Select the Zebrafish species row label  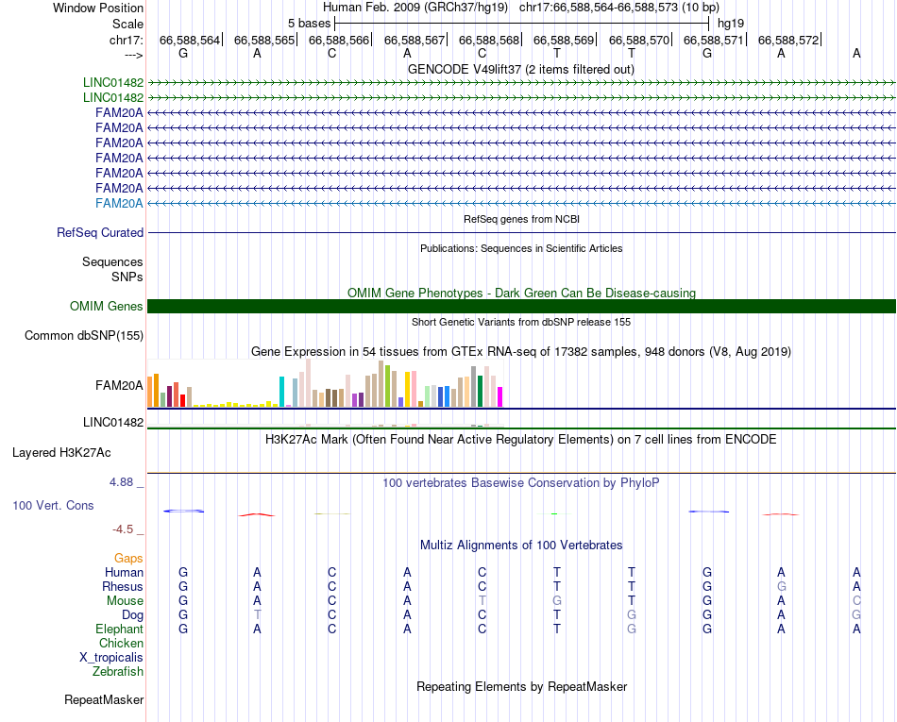[x=118, y=672]
